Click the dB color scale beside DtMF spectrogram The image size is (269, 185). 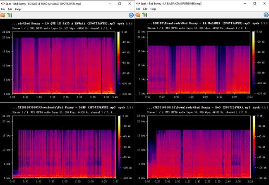pyautogui.click(x=119, y=147)
